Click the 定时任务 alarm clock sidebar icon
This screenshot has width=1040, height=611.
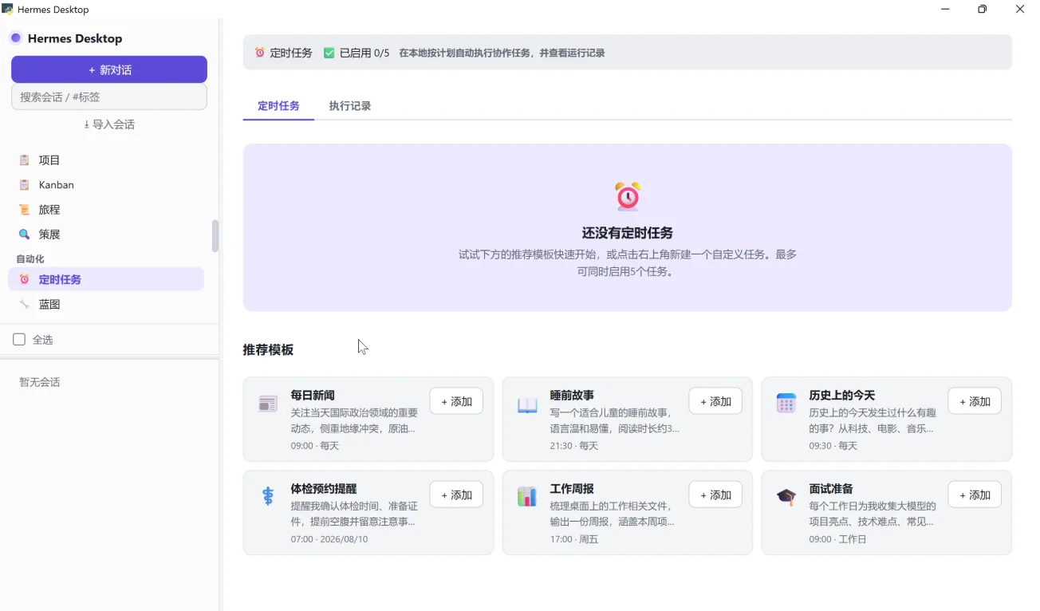coord(25,279)
